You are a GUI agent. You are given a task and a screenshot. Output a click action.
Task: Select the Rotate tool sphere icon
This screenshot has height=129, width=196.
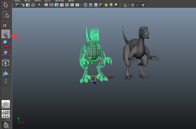click(x=6, y=44)
